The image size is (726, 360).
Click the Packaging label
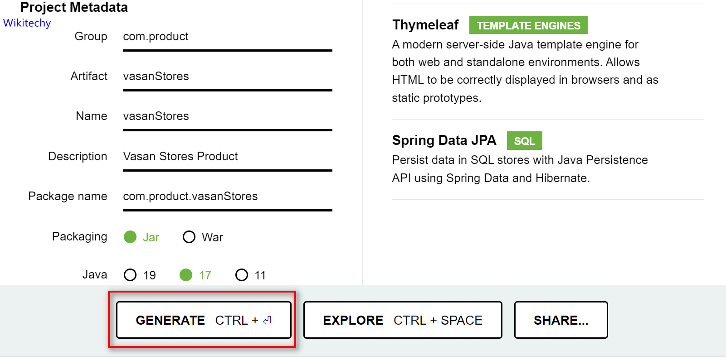(79, 236)
